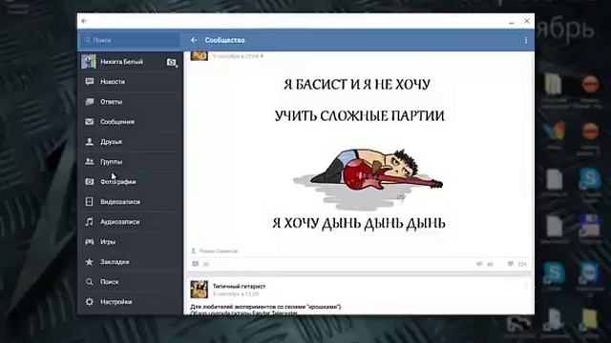Screen dimensions: 611x343
Task: Click the Закладки star icon
Action: pyautogui.click(x=89, y=262)
